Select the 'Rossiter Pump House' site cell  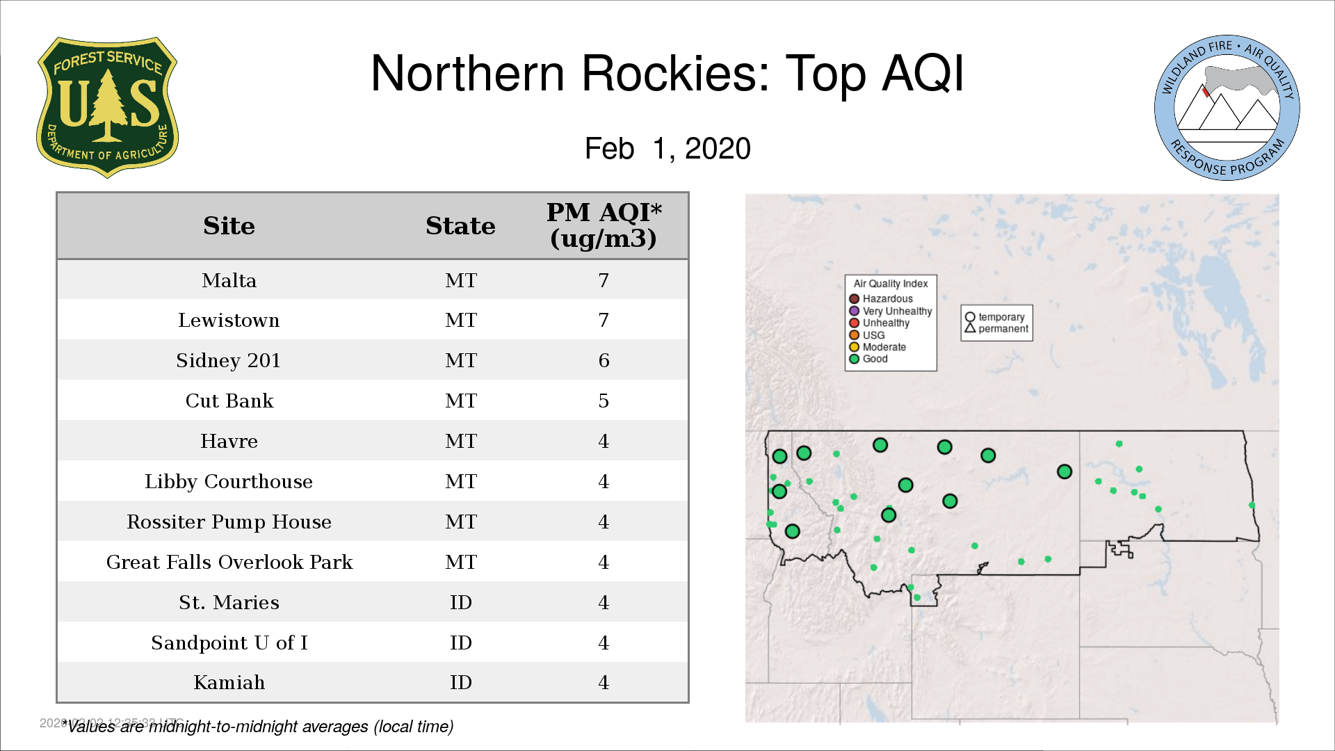[229, 522]
